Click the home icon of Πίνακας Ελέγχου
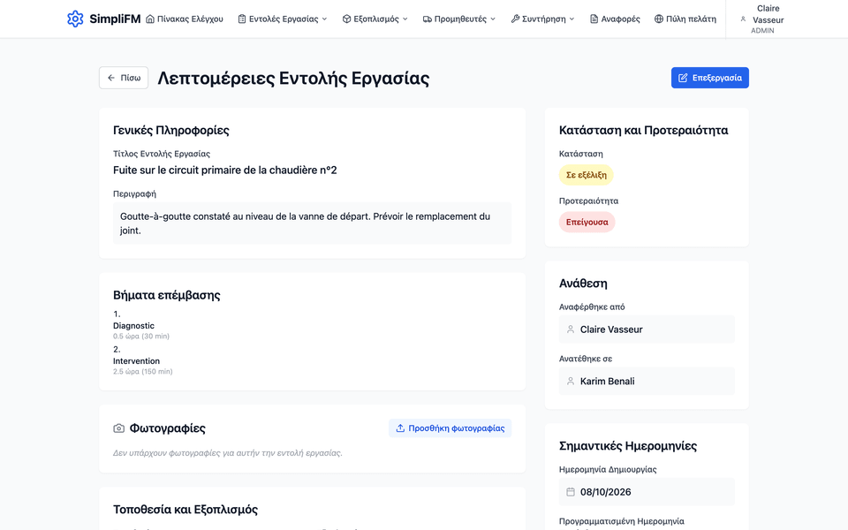 pyautogui.click(x=150, y=19)
